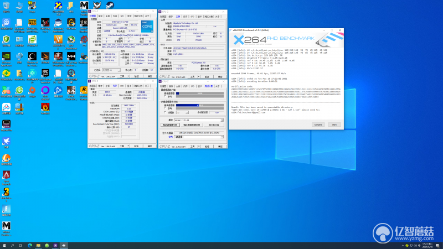The height and width of the screenshot is (249, 443).
Task: Click the taskbar clock and date
Action: [427, 245]
